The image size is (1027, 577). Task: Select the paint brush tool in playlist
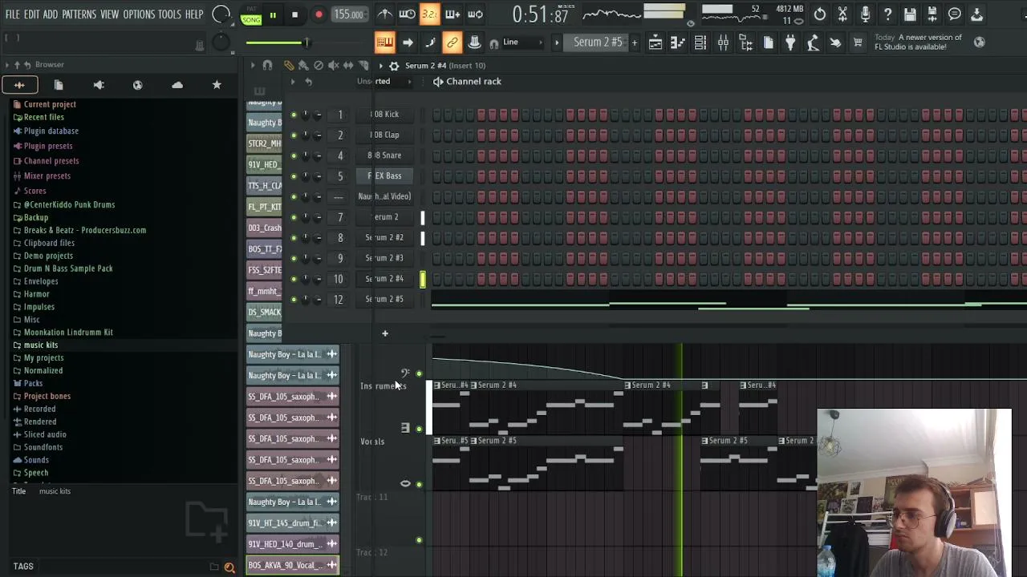tap(303, 66)
